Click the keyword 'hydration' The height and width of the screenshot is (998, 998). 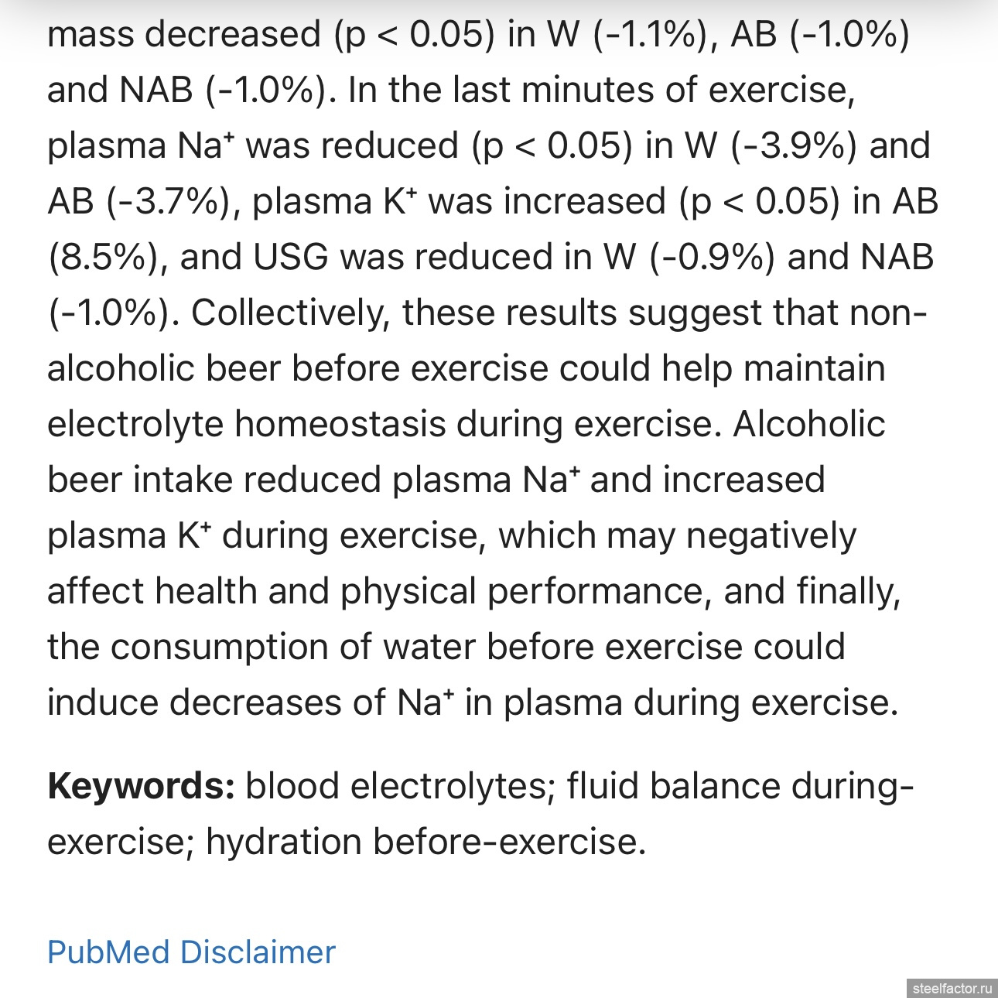tap(283, 842)
